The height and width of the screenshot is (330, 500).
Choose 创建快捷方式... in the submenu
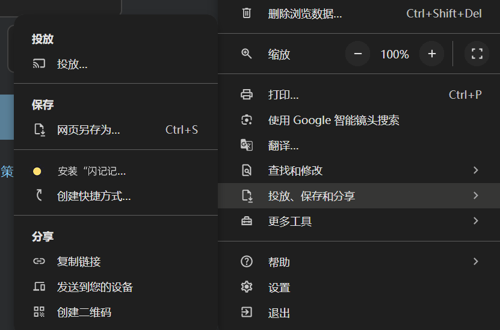coord(94,196)
